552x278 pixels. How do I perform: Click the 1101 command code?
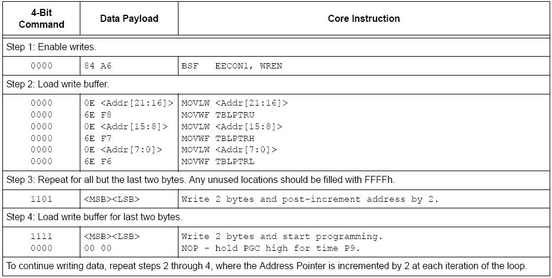coord(41,199)
